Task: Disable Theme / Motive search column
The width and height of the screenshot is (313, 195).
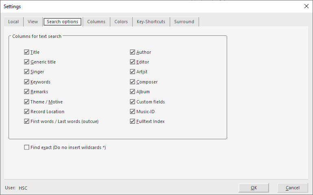Action: pos(27,102)
